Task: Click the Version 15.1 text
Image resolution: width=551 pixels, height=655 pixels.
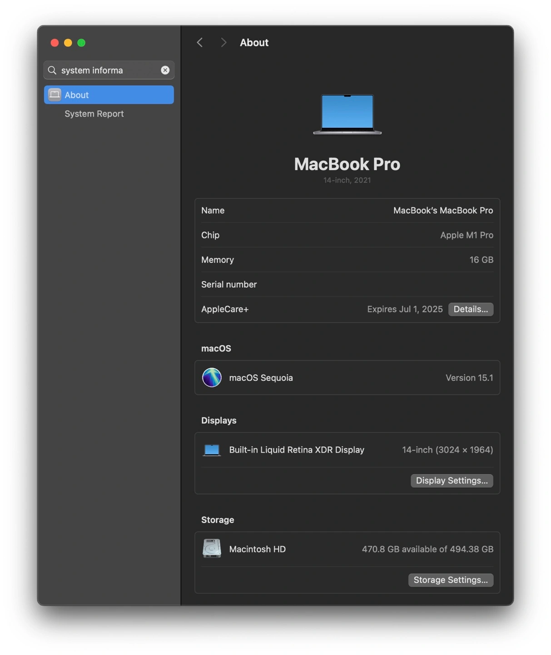Action: (x=469, y=378)
